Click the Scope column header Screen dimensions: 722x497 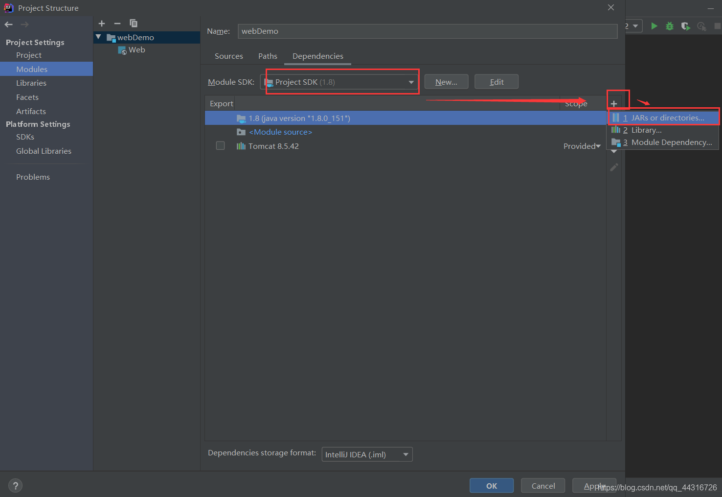(x=576, y=103)
